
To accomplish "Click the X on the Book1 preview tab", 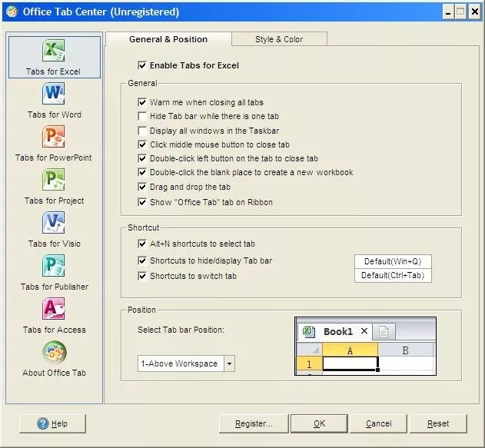I will [364, 331].
